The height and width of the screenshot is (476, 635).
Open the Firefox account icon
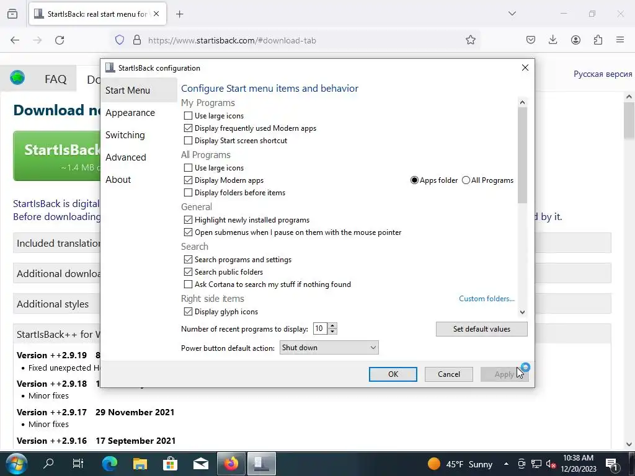(x=575, y=40)
